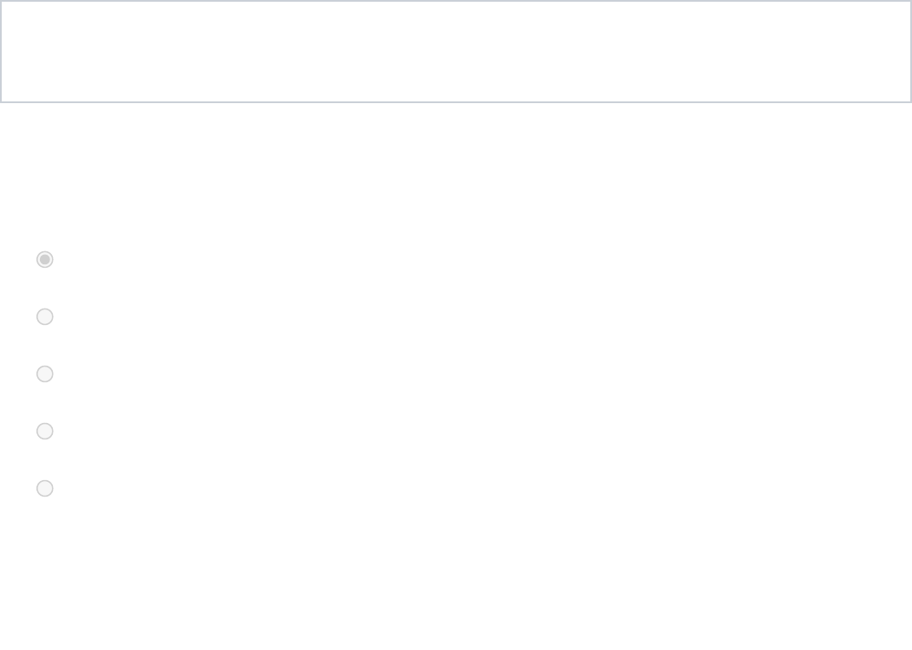This screenshot has height=650, width=912.
Task: Click inside the empty bordered box at top
Action: point(456,52)
